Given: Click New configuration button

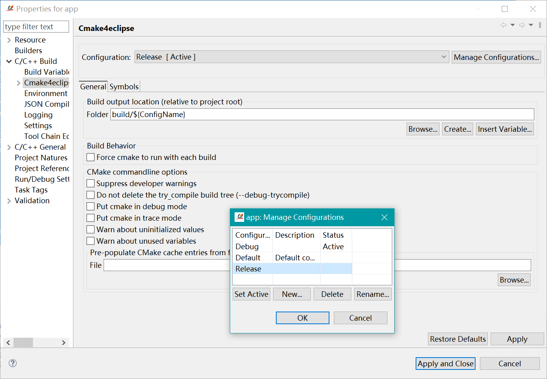Looking at the screenshot, I should click(x=292, y=294).
